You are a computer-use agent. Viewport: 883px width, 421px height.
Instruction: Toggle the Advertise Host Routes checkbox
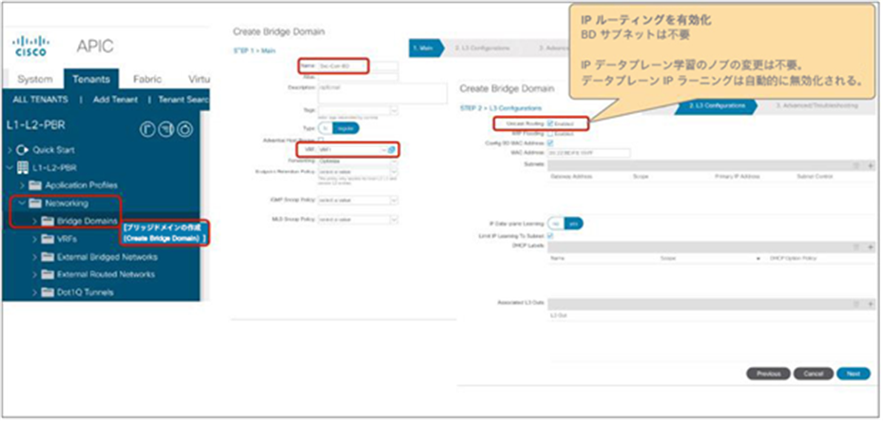pos(321,139)
